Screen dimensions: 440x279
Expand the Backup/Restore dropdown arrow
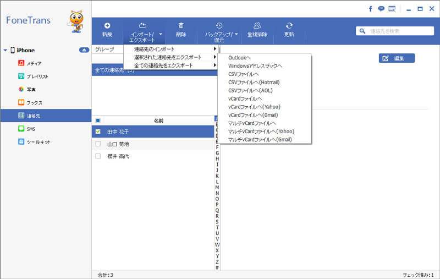(237, 34)
